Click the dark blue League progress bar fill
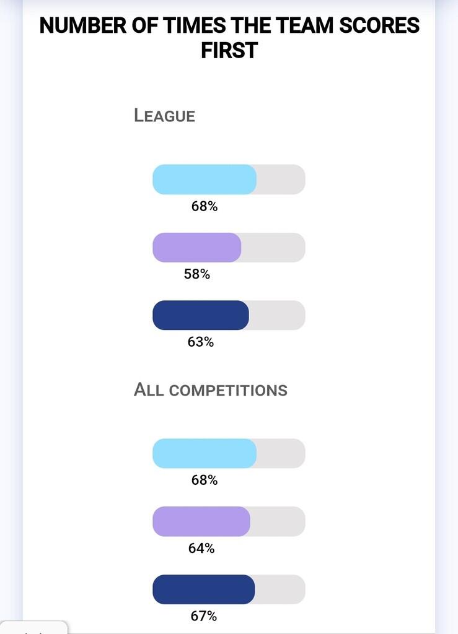This screenshot has width=458, height=634. pos(200,315)
